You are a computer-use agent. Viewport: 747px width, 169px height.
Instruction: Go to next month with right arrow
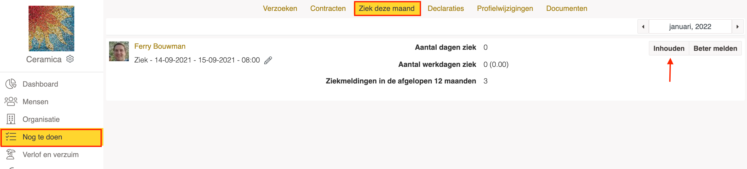[737, 27]
